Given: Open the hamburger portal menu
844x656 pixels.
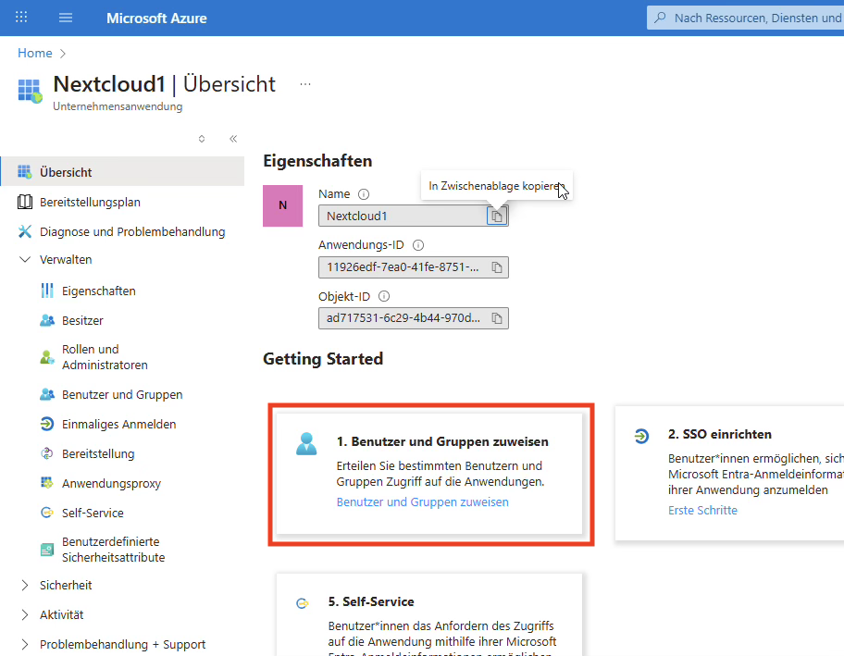Looking at the screenshot, I should click(x=66, y=18).
